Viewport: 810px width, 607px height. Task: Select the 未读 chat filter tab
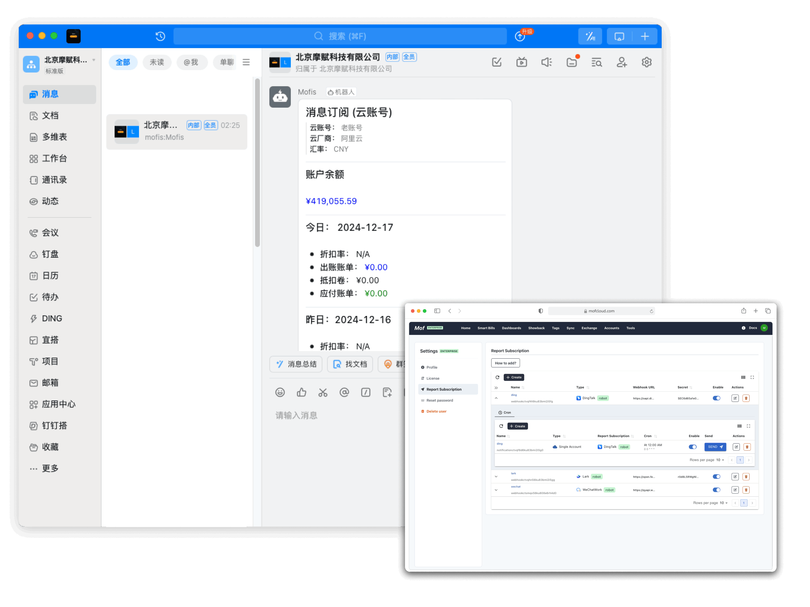tap(157, 62)
